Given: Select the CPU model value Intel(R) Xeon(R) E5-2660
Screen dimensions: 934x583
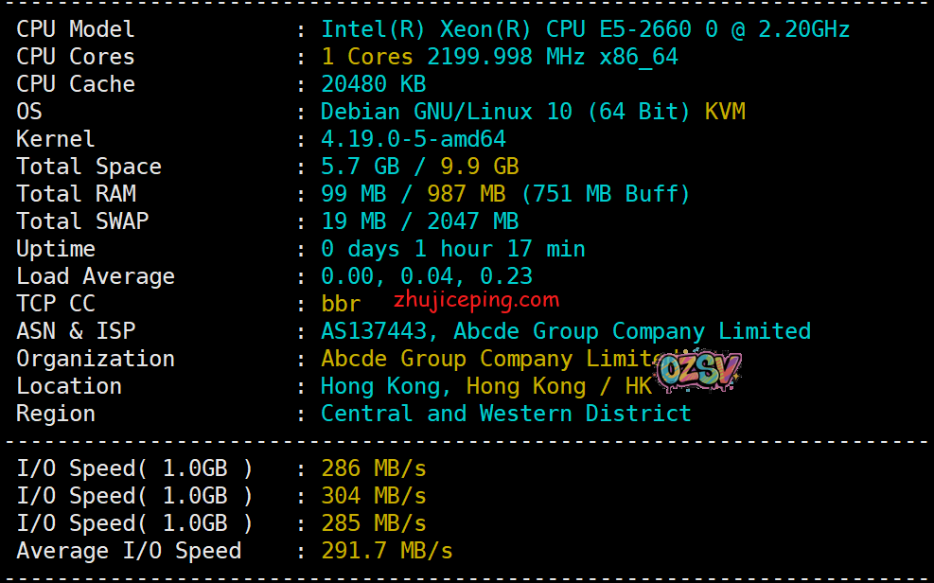Looking at the screenshot, I should coord(585,29).
